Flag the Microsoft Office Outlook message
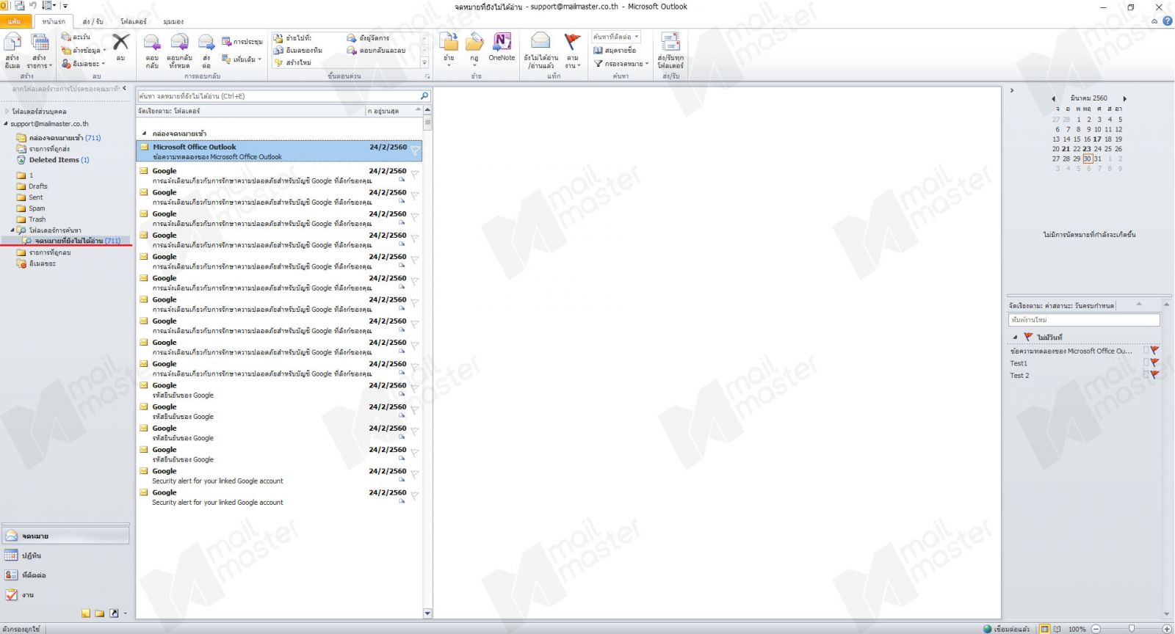The height and width of the screenshot is (634, 1175). click(x=415, y=151)
